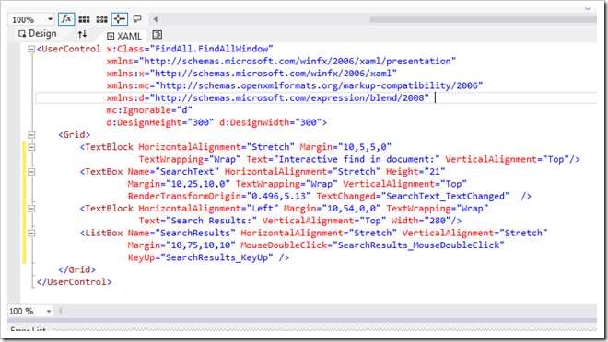Click Margin="10,75,10,10" attribute
Screen dimensions: 608x342
click(181, 245)
